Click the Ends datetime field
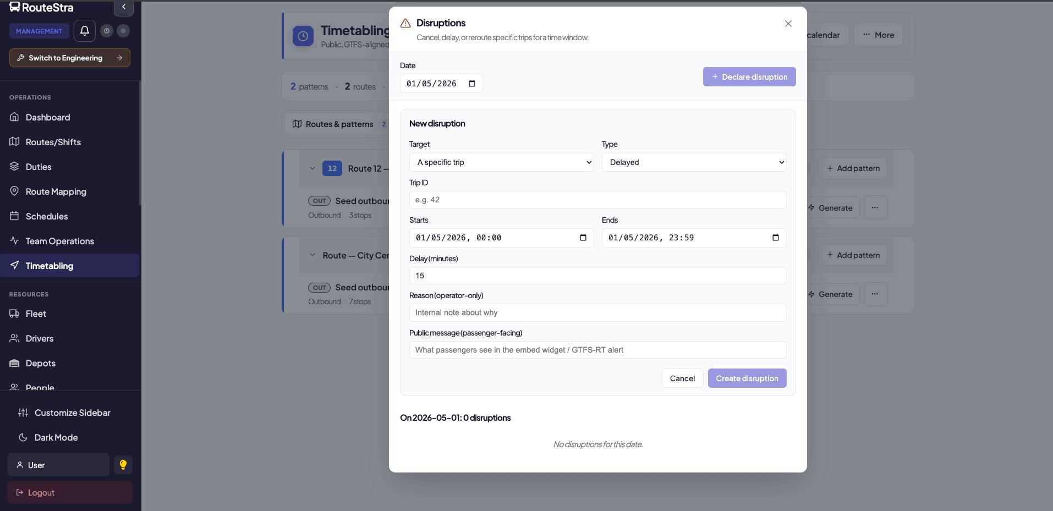Image resolution: width=1053 pixels, height=511 pixels. [x=694, y=238]
